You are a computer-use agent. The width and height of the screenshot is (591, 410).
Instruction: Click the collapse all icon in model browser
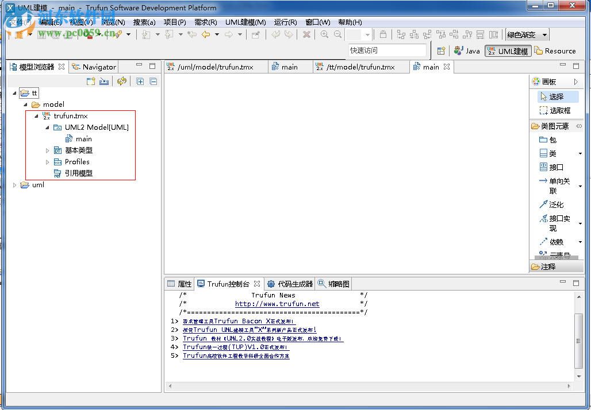click(x=153, y=82)
